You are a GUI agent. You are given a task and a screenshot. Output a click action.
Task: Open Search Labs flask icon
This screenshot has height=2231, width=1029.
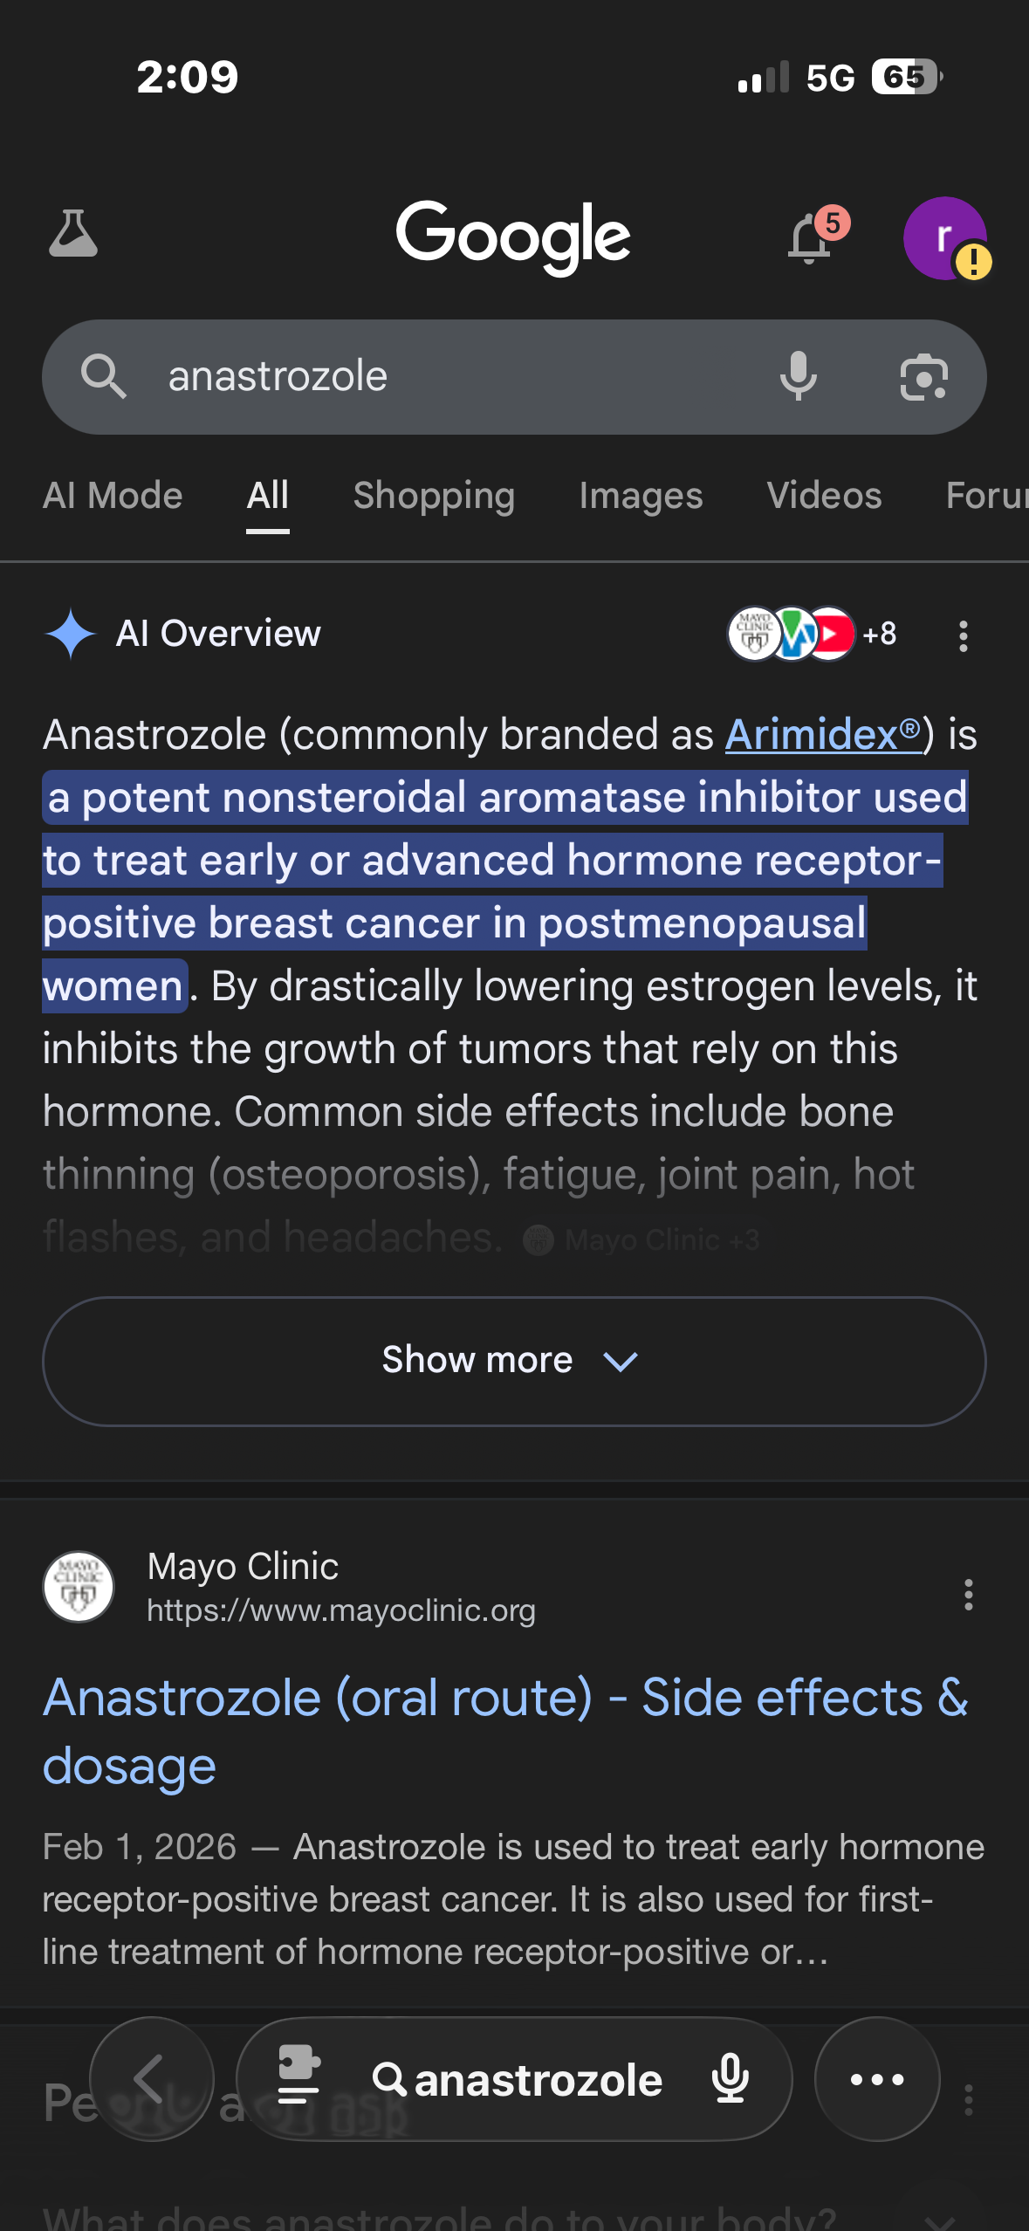click(x=73, y=234)
